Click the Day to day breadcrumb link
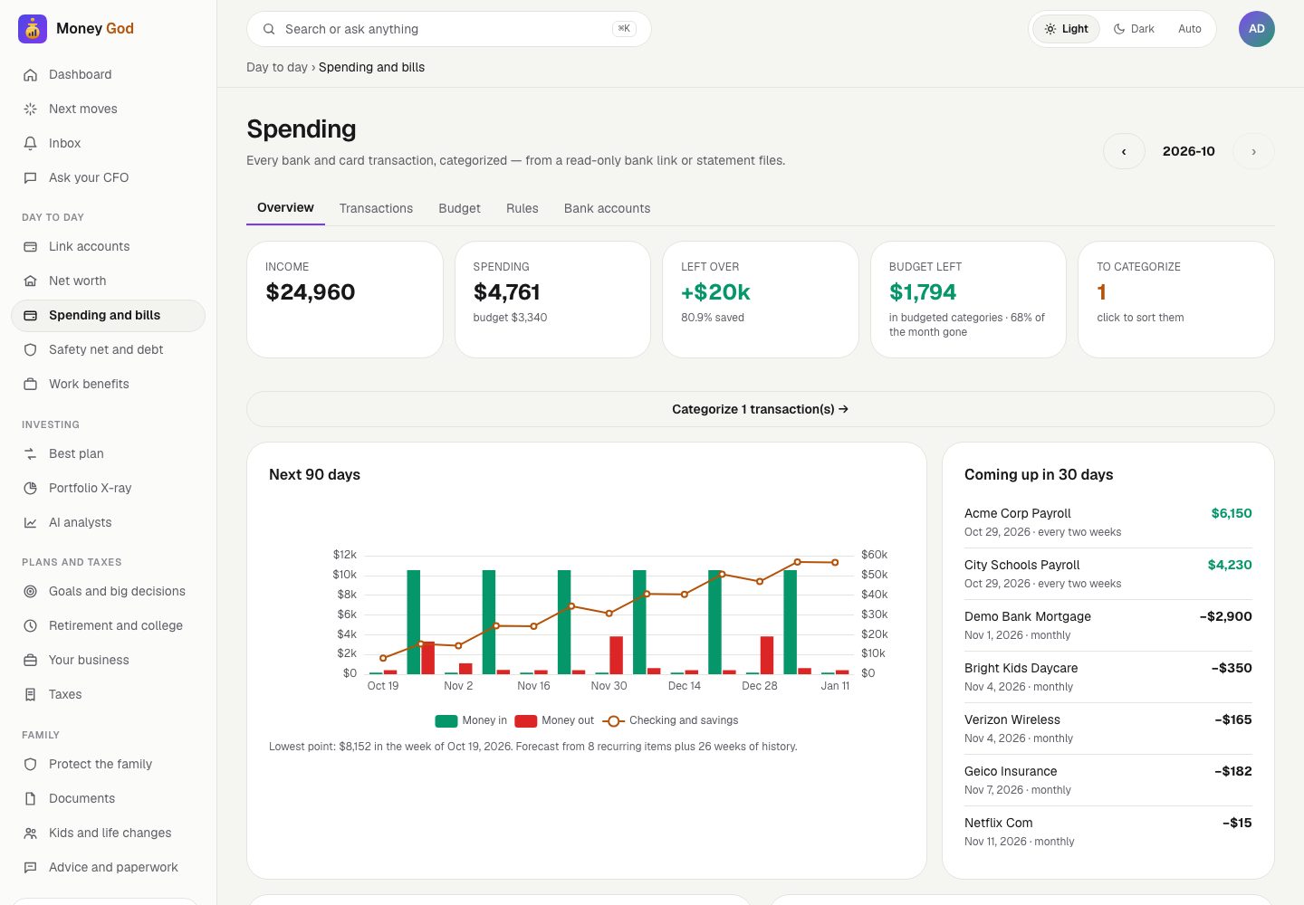Viewport: 1304px width, 905px height. [x=277, y=67]
